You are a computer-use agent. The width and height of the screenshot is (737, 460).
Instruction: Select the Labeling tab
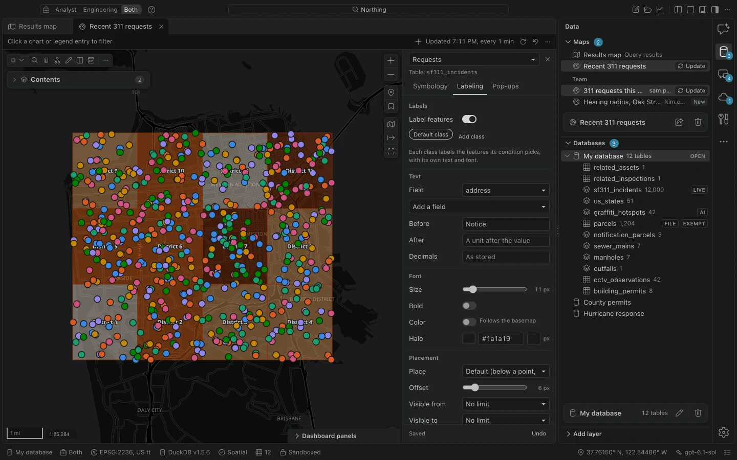pos(470,86)
